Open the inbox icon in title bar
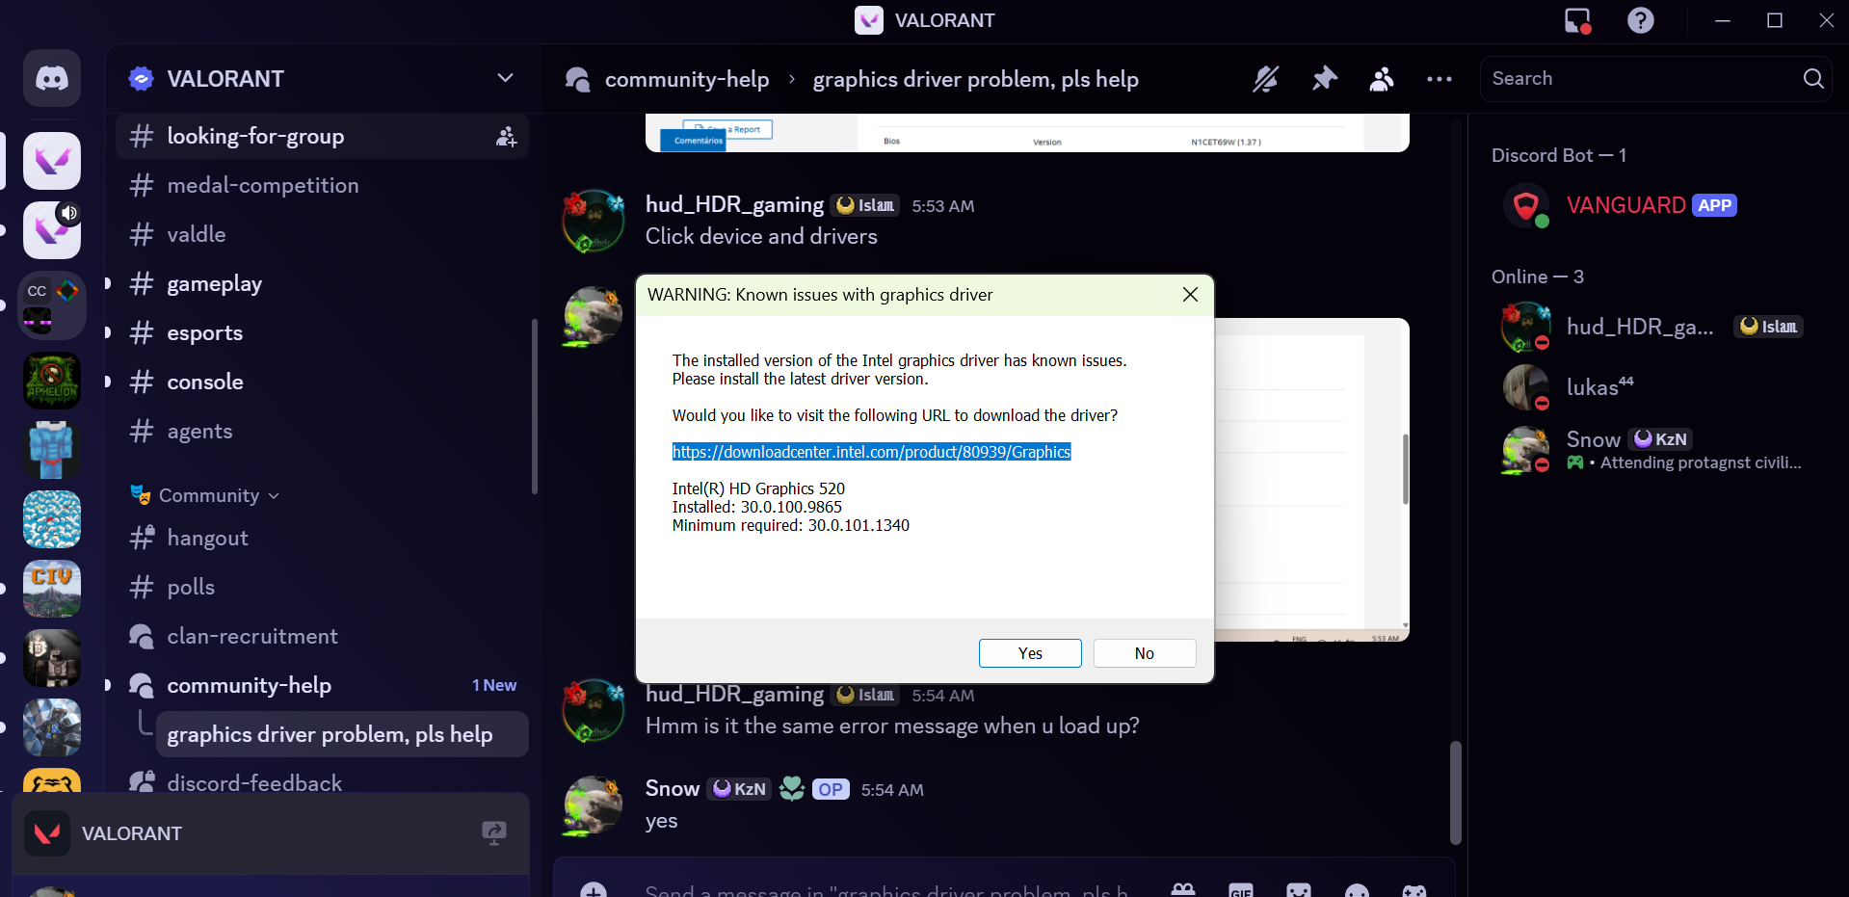Viewport: 1849px width, 897px height. pyautogui.click(x=1577, y=20)
